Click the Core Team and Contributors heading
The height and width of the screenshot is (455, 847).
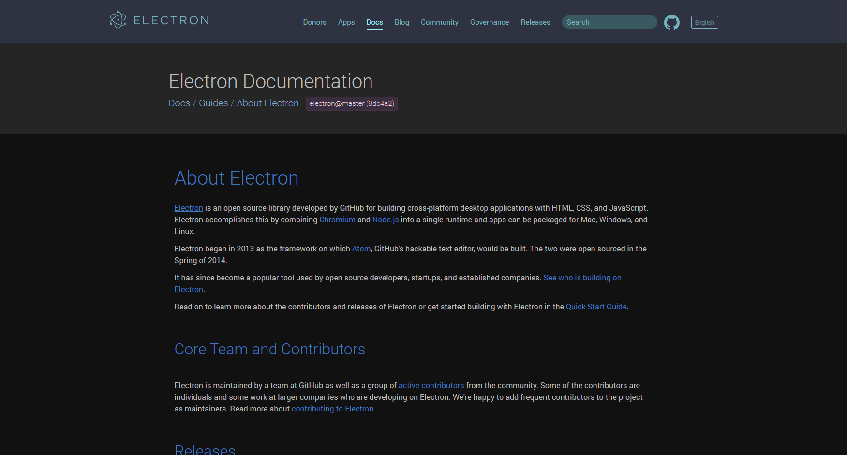point(270,349)
